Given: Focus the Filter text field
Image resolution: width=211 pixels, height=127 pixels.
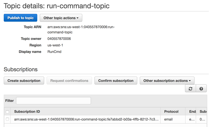Looking at the screenshot, I should (x=53, y=101).
